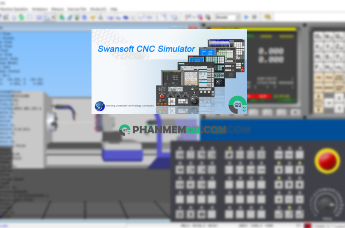Click the toolbar icon with red dot before the dropdown
Screen dimensions: 345x228
click(x=200, y=17)
